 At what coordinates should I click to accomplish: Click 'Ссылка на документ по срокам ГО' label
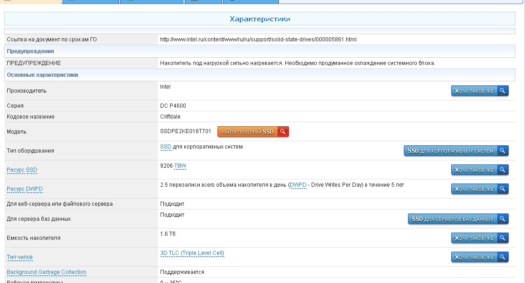coord(52,40)
